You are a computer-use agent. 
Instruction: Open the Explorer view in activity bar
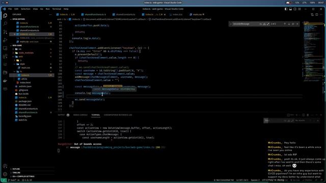(5, 16)
